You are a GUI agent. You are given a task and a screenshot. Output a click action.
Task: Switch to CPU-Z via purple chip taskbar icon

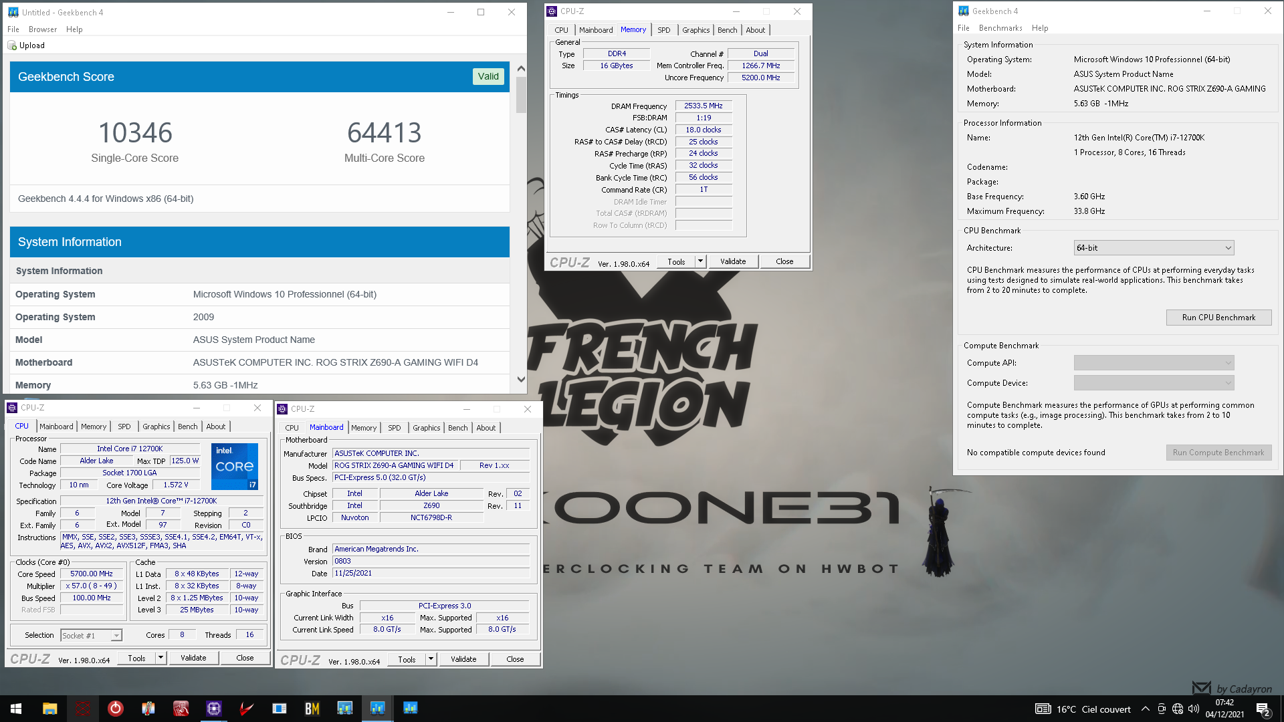213,709
